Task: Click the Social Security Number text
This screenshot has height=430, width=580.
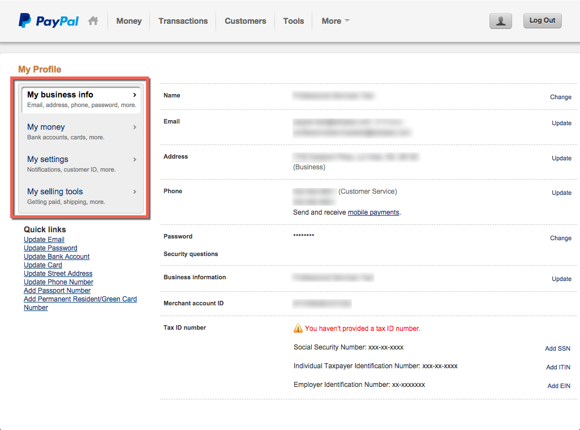Action: [349, 347]
